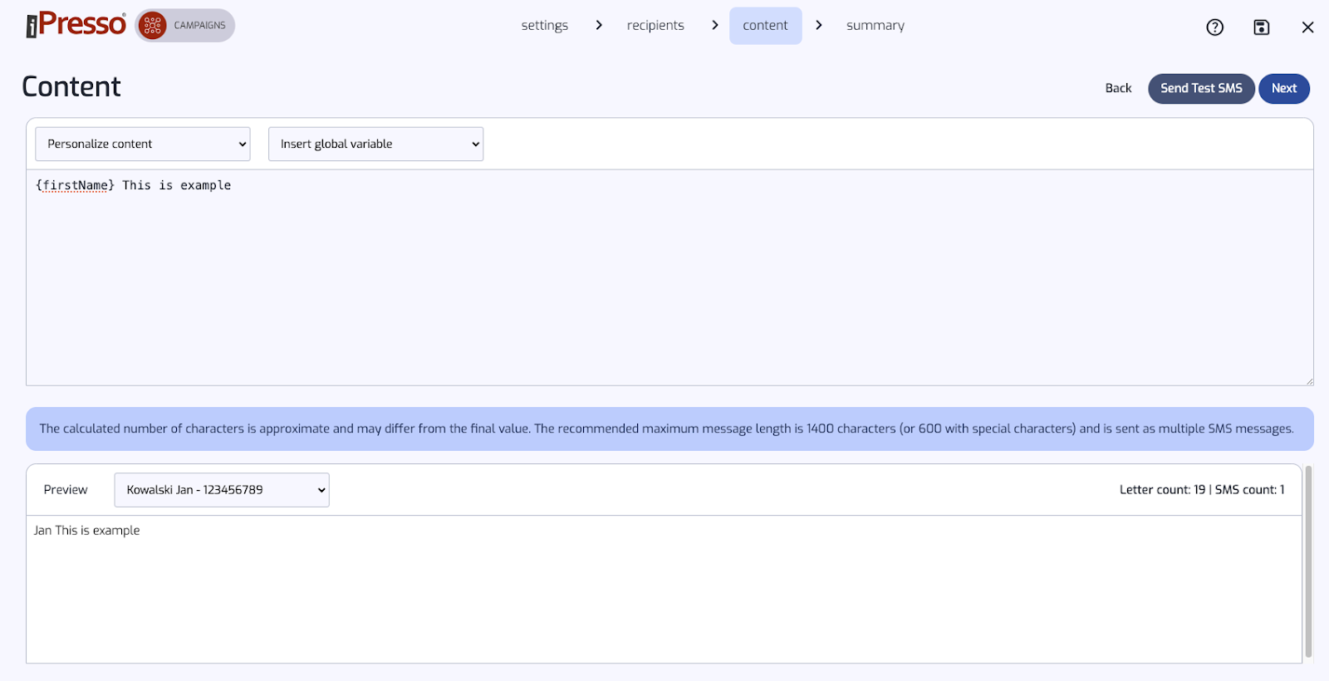Click the iPresso logo
Image resolution: width=1329 pixels, height=681 pixels.
pos(76,25)
